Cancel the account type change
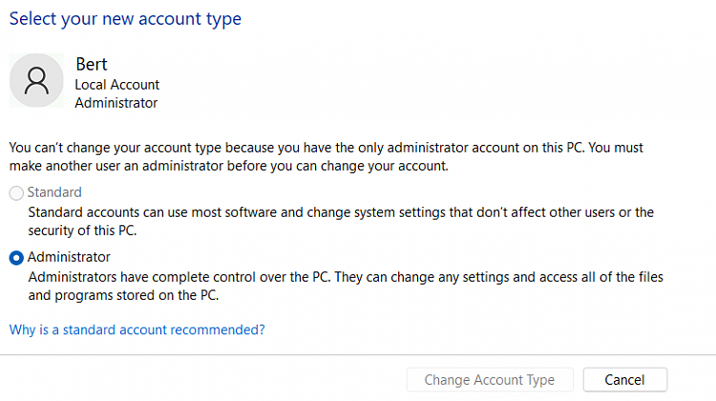The width and height of the screenshot is (716, 401). click(x=624, y=380)
